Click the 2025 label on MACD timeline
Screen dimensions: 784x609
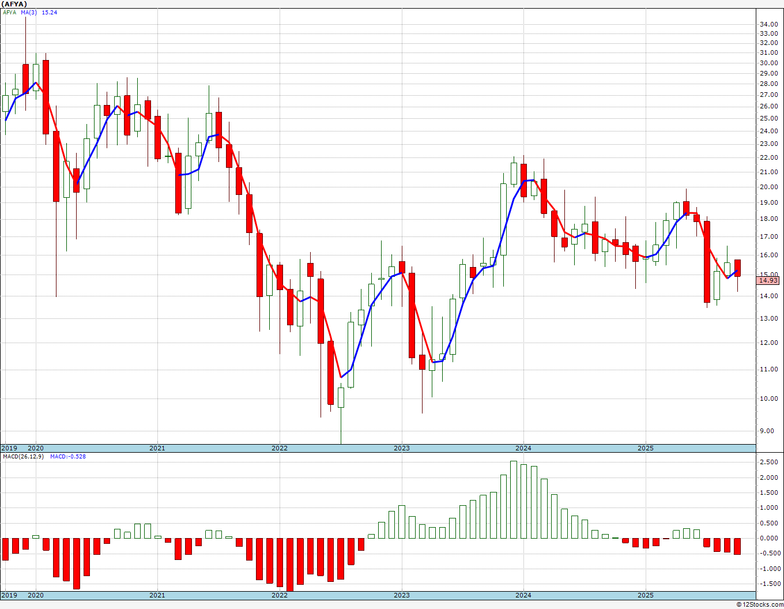click(646, 595)
